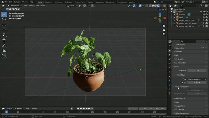Open the File menu

click(6, 2)
